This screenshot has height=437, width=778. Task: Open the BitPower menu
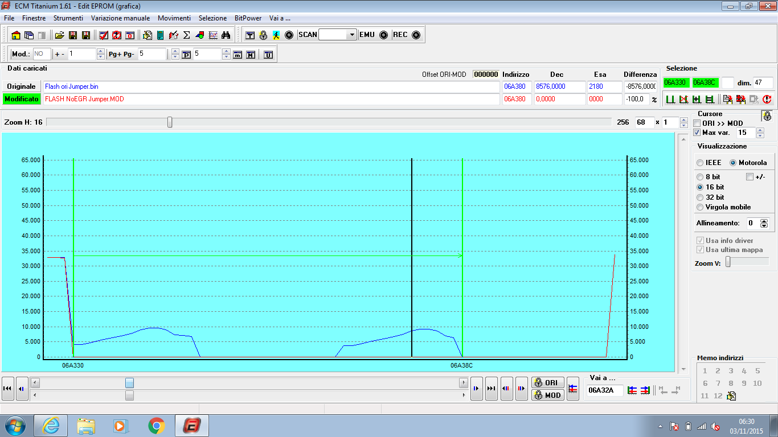pos(248,18)
